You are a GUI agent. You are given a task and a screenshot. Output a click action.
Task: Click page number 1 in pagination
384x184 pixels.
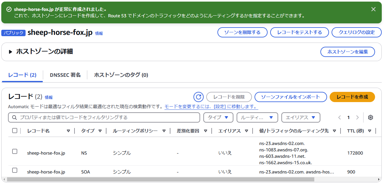coord(349,117)
